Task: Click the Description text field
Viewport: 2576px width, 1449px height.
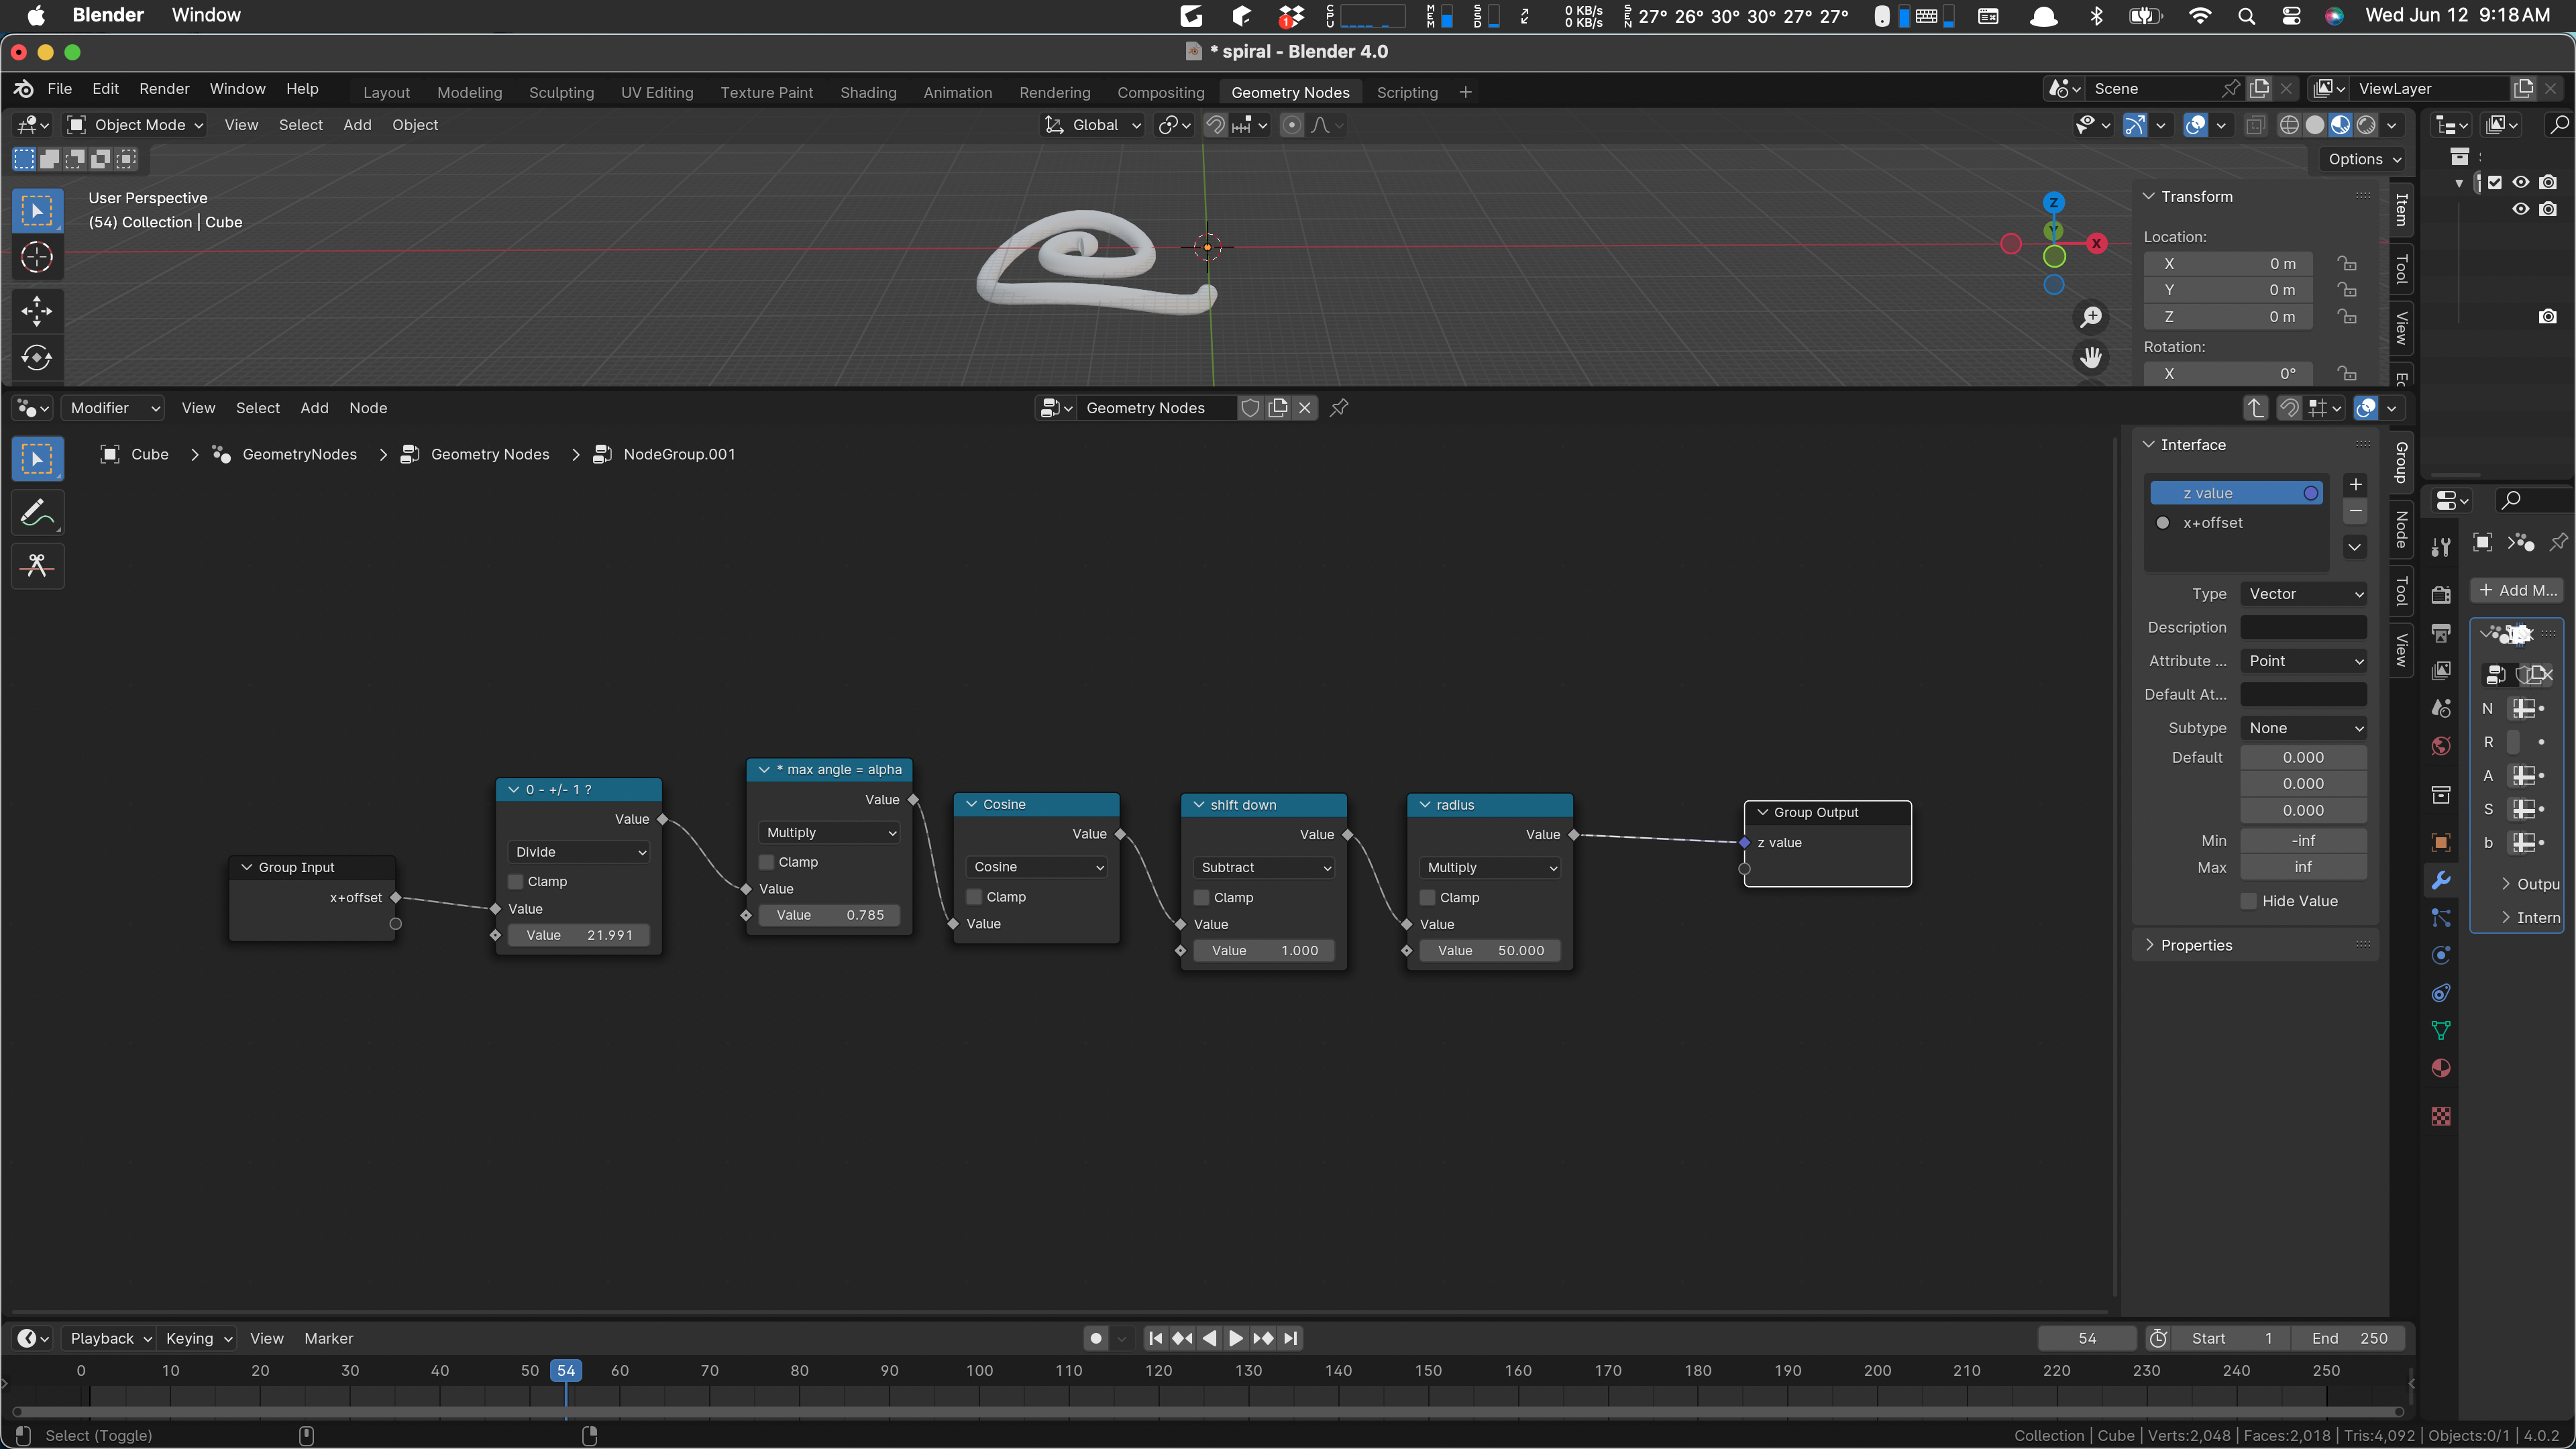Action: [2304, 627]
